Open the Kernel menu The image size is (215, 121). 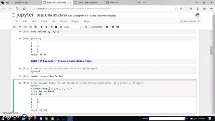coord(63,21)
